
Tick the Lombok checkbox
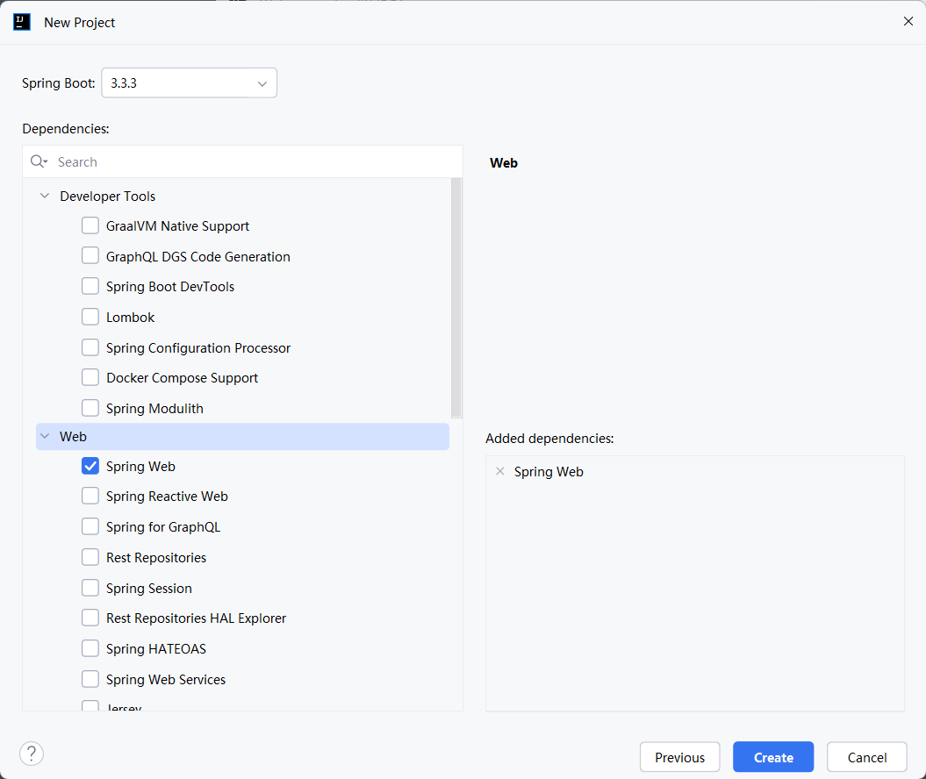[x=90, y=317]
